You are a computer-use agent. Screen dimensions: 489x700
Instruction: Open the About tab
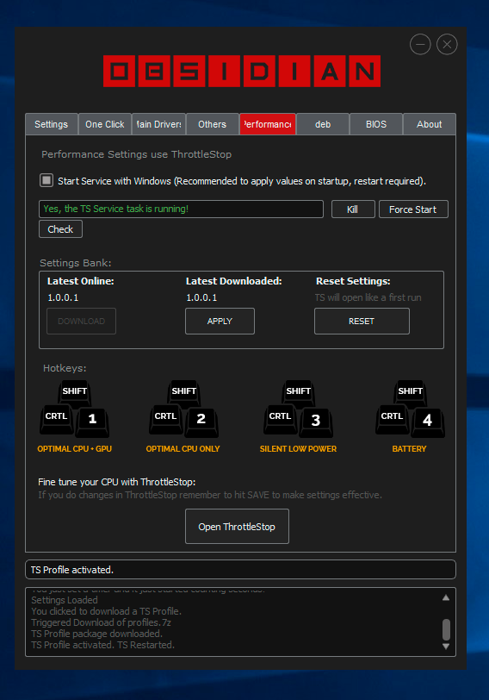pyautogui.click(x=430, y=124)
